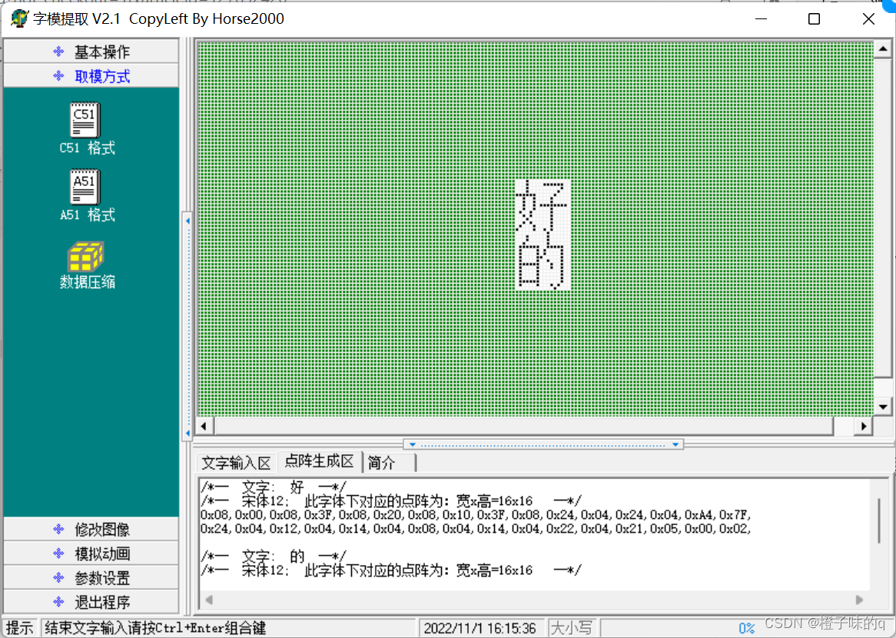The width and height of the screenshot is (896, 638).
Task: Maximize the 字模提取 window
Action: pos(815,19)
